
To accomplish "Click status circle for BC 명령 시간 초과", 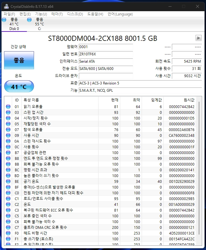I will tap(8, 169).
